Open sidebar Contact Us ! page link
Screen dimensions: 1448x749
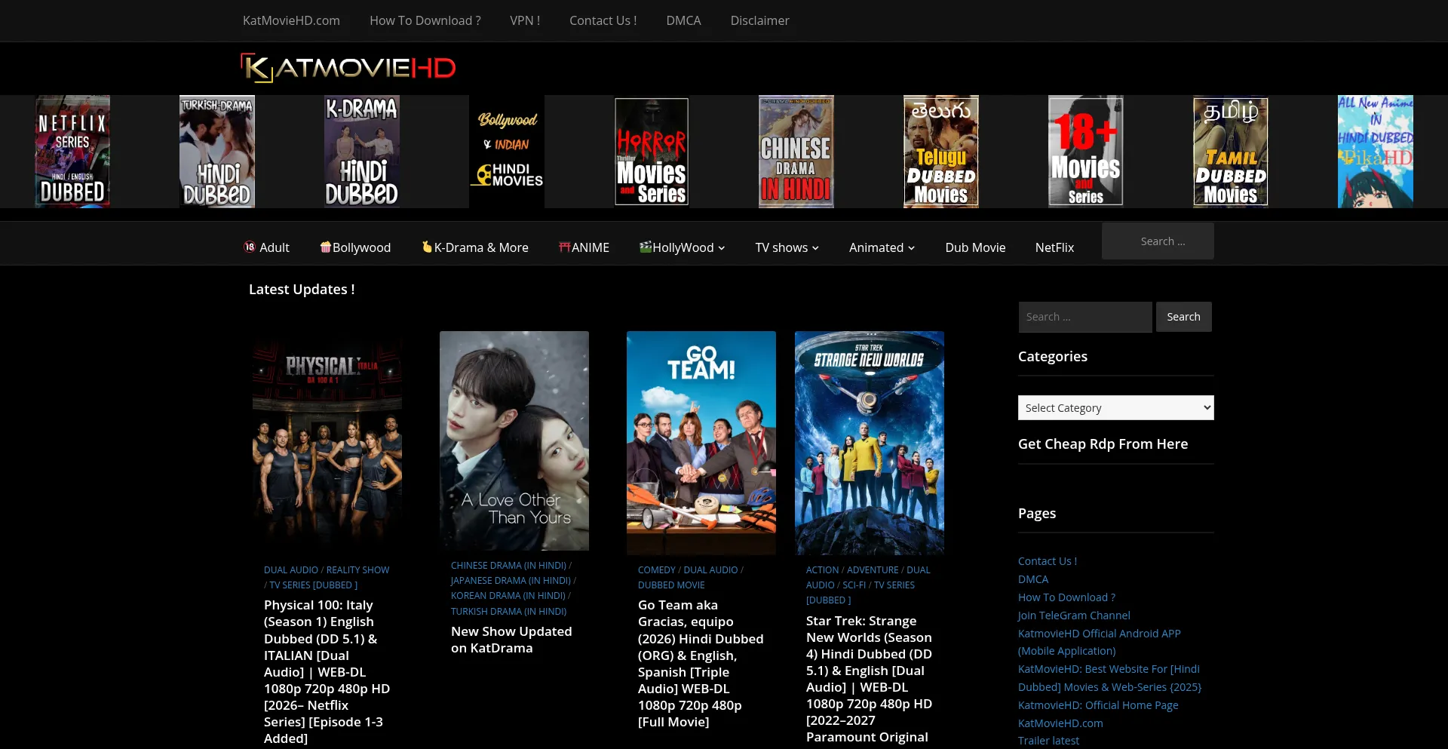pos(1048,561)
